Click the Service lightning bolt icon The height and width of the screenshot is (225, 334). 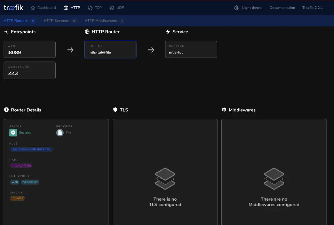tap(168, 32)
